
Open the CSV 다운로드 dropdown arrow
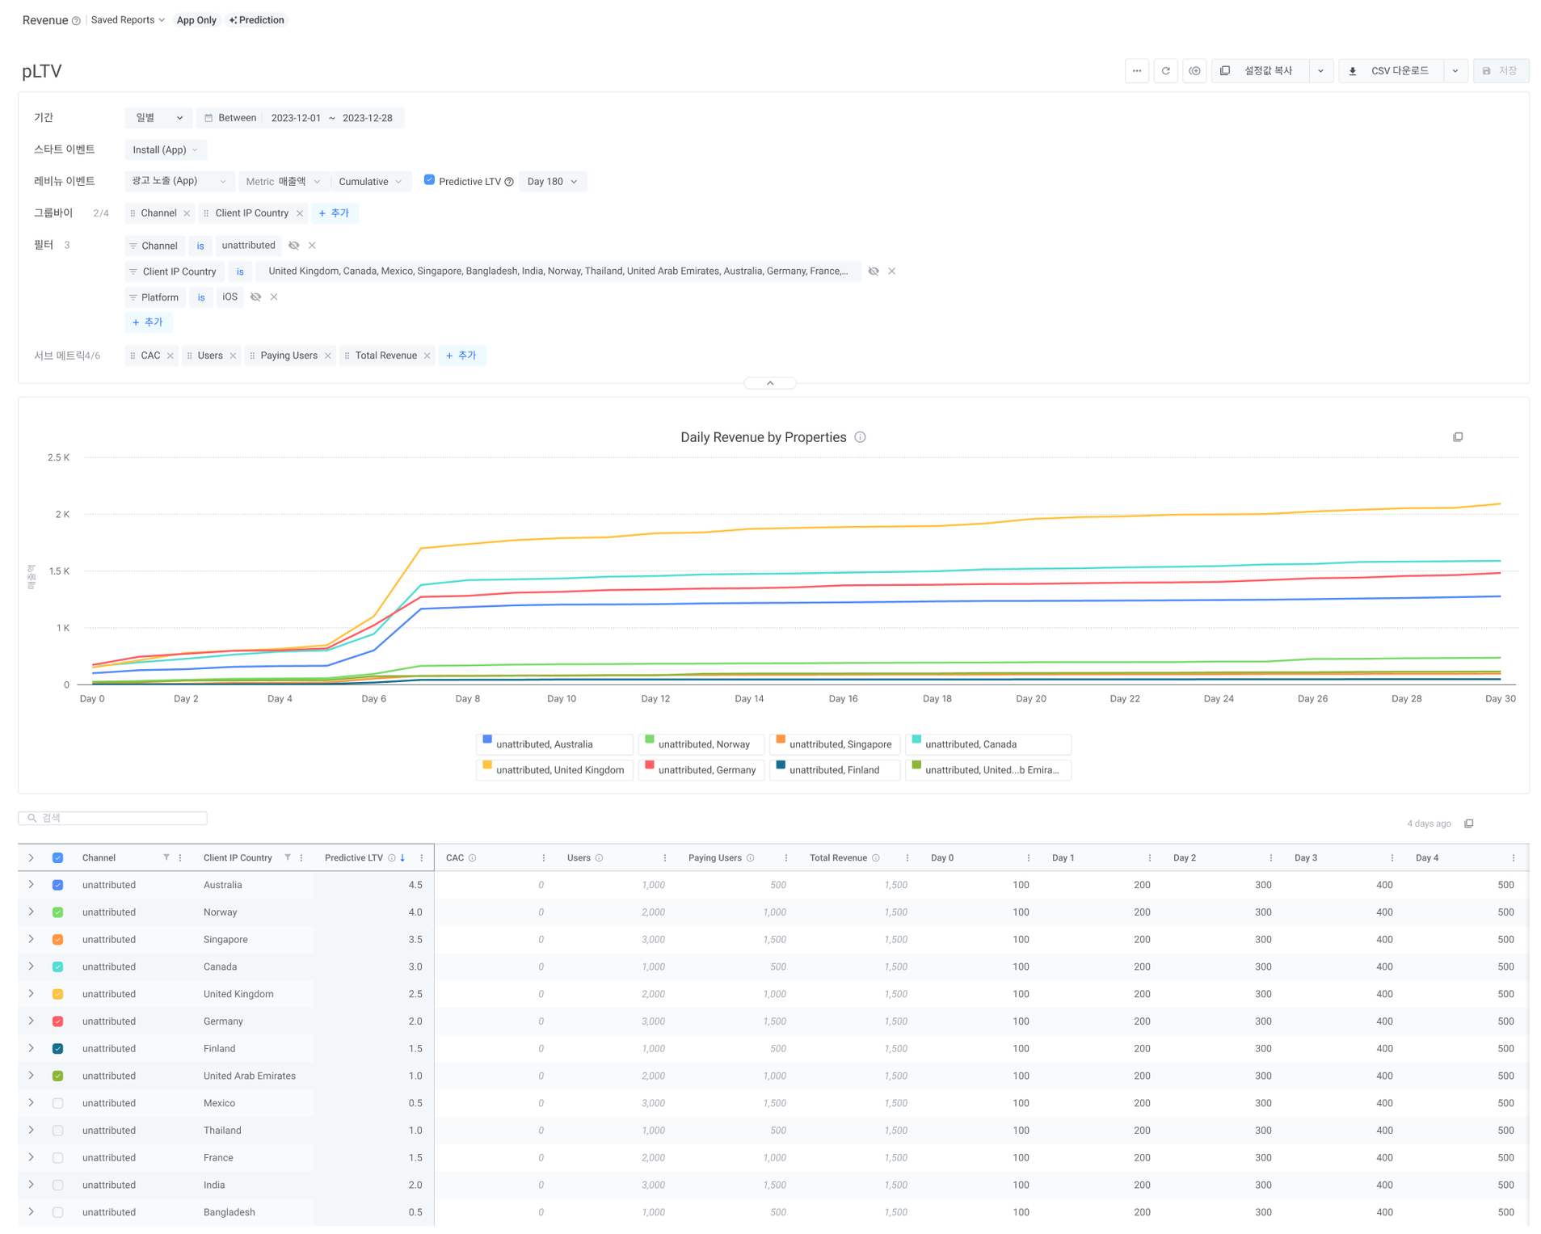tap(1455, 71)
